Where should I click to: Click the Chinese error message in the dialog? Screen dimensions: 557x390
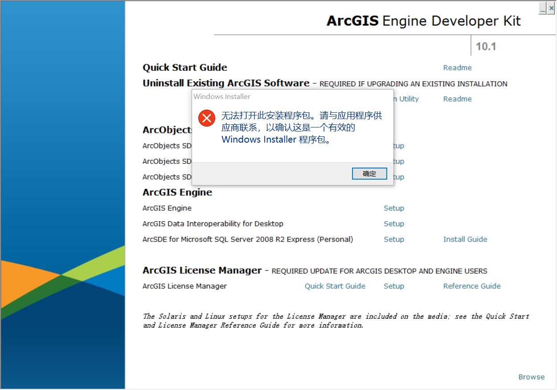[x=302, y=127]
